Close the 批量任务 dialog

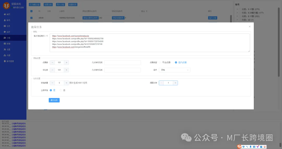(250, 27)
